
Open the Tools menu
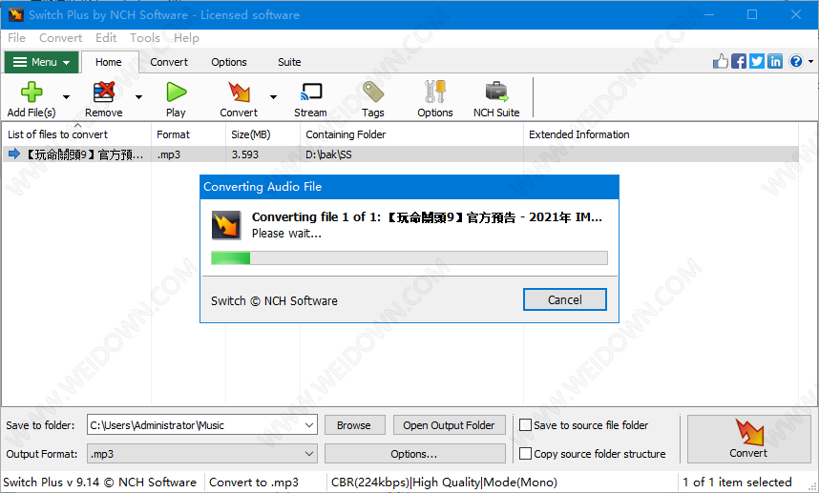pos(145,38)
